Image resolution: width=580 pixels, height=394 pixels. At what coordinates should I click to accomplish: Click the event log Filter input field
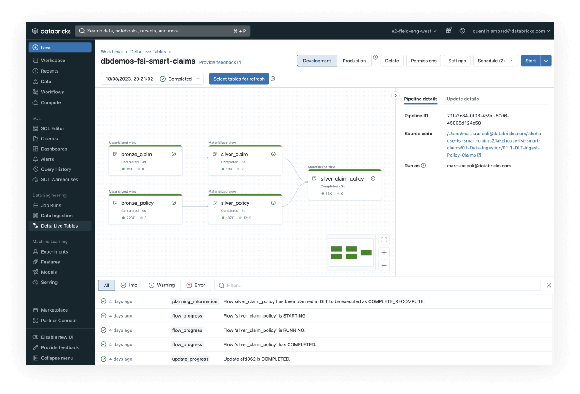click(x=380, y=285)
